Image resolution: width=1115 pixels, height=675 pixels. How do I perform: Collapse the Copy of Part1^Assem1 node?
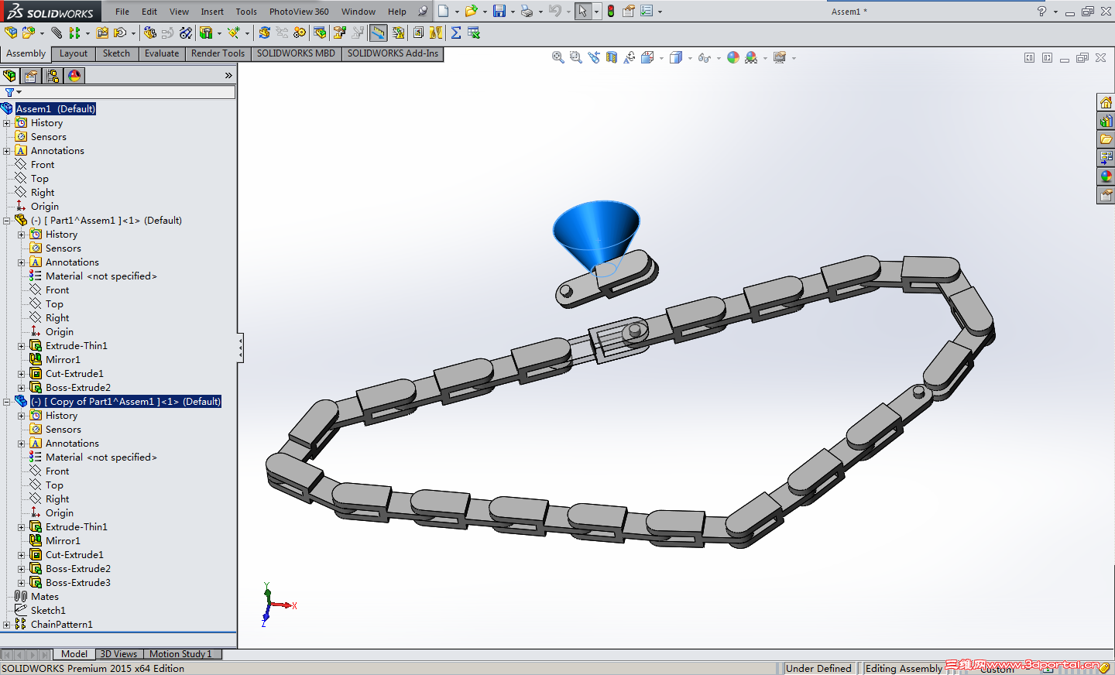(7, 402)
